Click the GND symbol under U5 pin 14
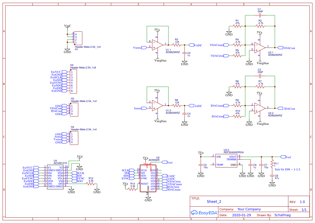Viewport: 315px width, 223px height. click(148, 199)
